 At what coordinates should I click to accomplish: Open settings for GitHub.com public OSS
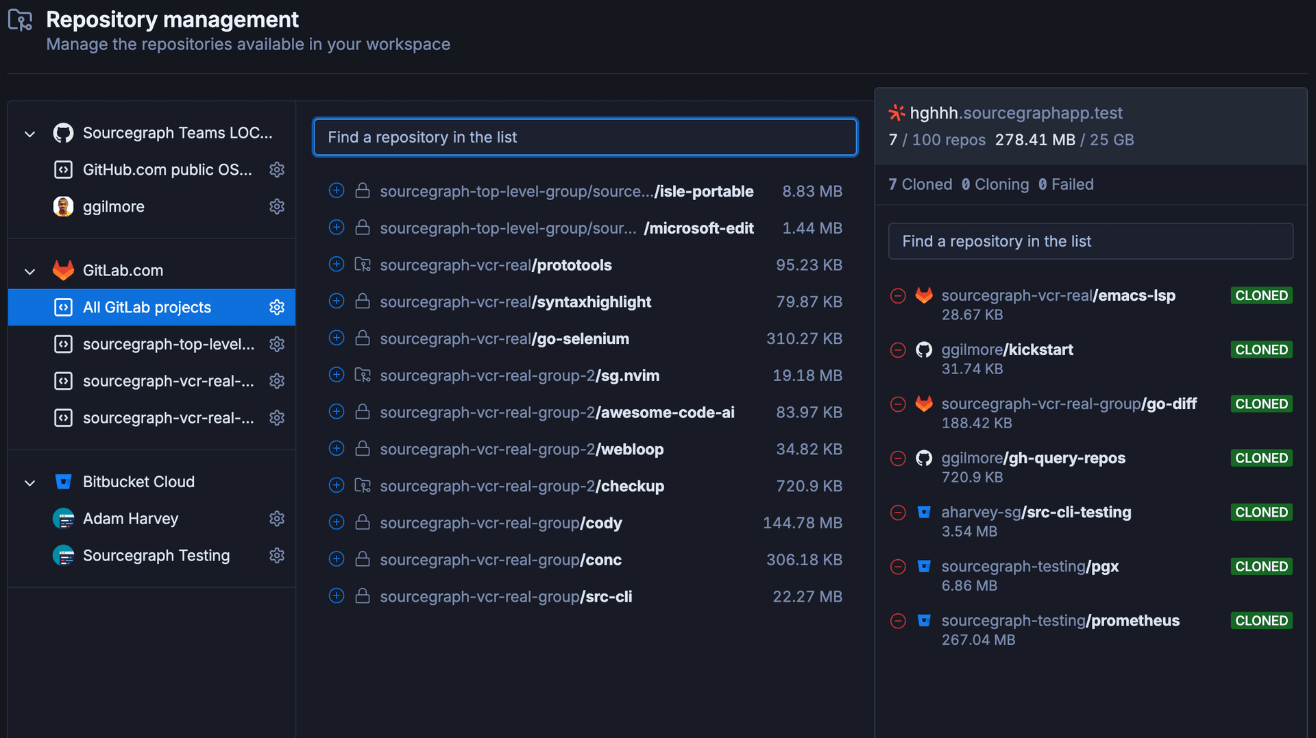[x=277, y=169]
